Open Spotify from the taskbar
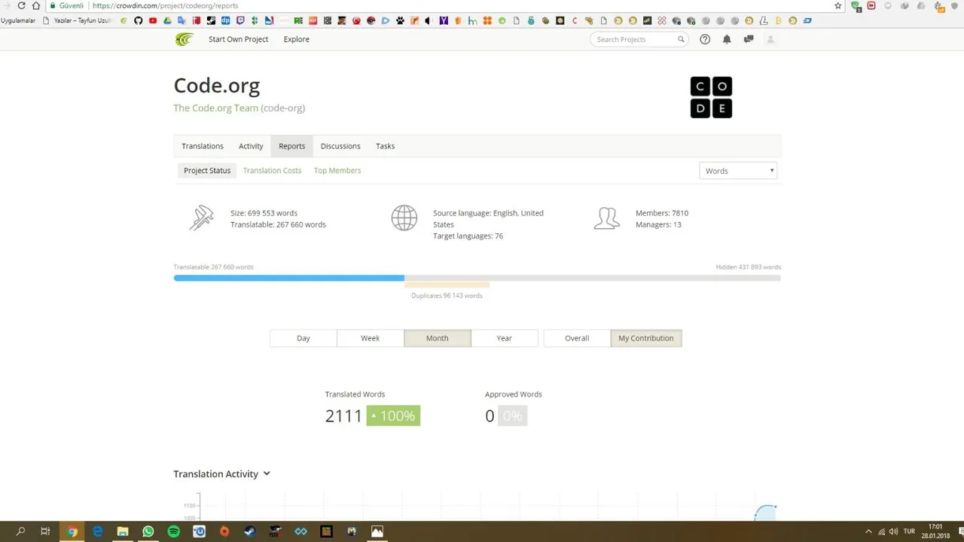This screenshot has height=542, width=964. (x=173, y=531)
